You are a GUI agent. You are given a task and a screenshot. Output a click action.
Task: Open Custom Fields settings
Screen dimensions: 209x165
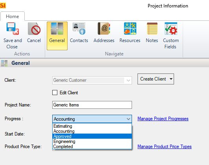[x=171, y=29]
